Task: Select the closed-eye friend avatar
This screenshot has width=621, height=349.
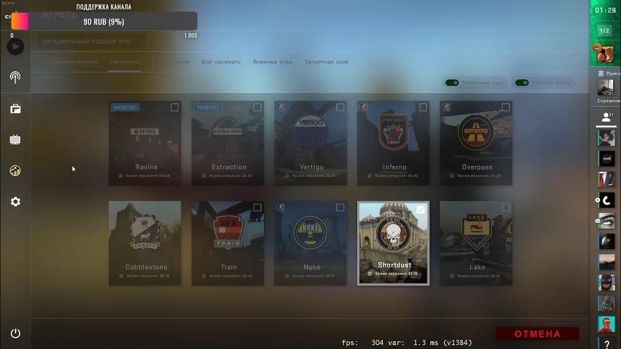Action: [x=606, y=221]
